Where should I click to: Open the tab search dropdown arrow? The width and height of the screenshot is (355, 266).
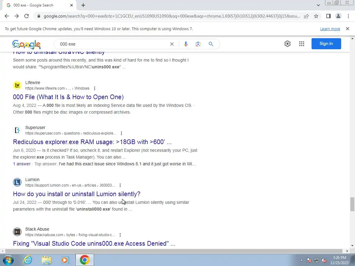tap(318, 5)
